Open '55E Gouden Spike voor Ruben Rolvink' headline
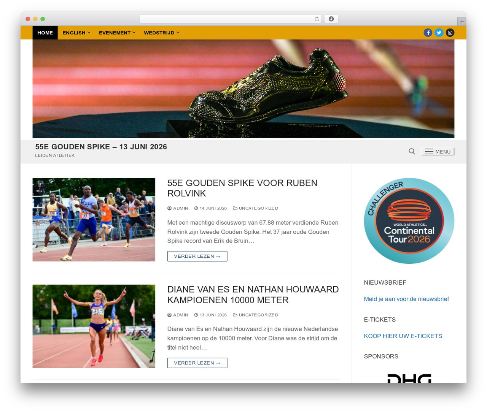The width and height of the screenshot is (487, 412). [242, 188]
